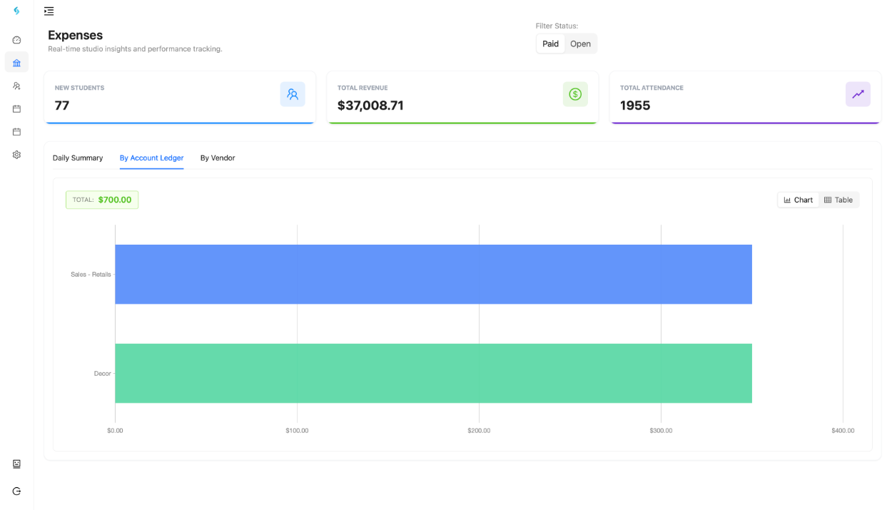The width and height of the screenshot is (892, 510).
Task: Click the green Decor bar
Action: pyautogui.click(x=433, y=374)
